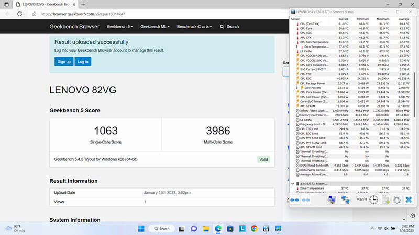Switch to Microsoft Edge on taskbar
This screenshot has height=235, width=419.
click(x=218, y=229)
